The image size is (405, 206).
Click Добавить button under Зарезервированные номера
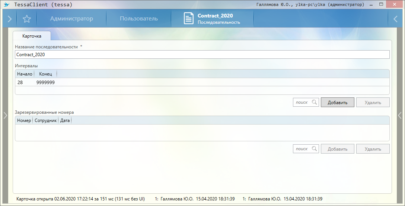(x=337, y=149)
